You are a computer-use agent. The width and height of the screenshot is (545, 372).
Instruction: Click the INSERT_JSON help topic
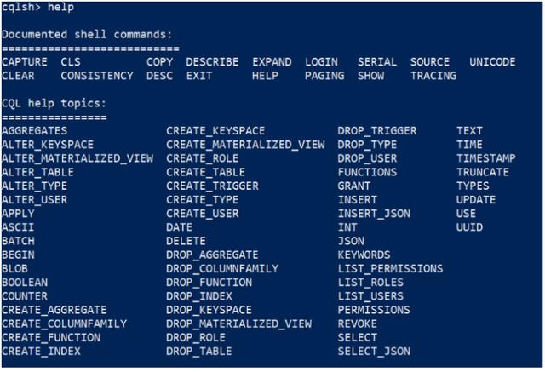374,214
